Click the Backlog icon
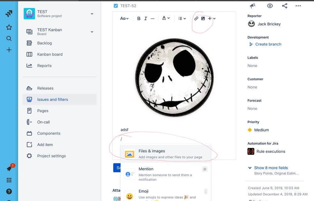Image resolution: width=314 pixels, height=201 pixels. tap(29, 43)
